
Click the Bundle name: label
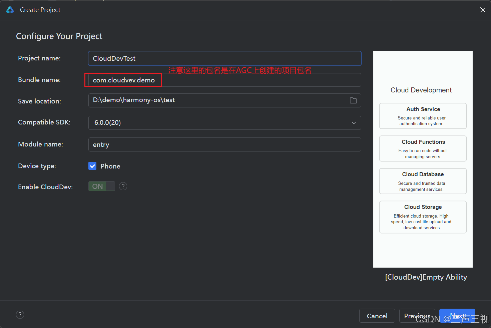39,80
